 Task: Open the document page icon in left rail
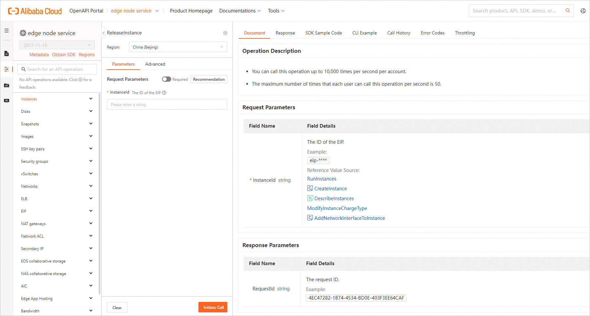[7, 53]
